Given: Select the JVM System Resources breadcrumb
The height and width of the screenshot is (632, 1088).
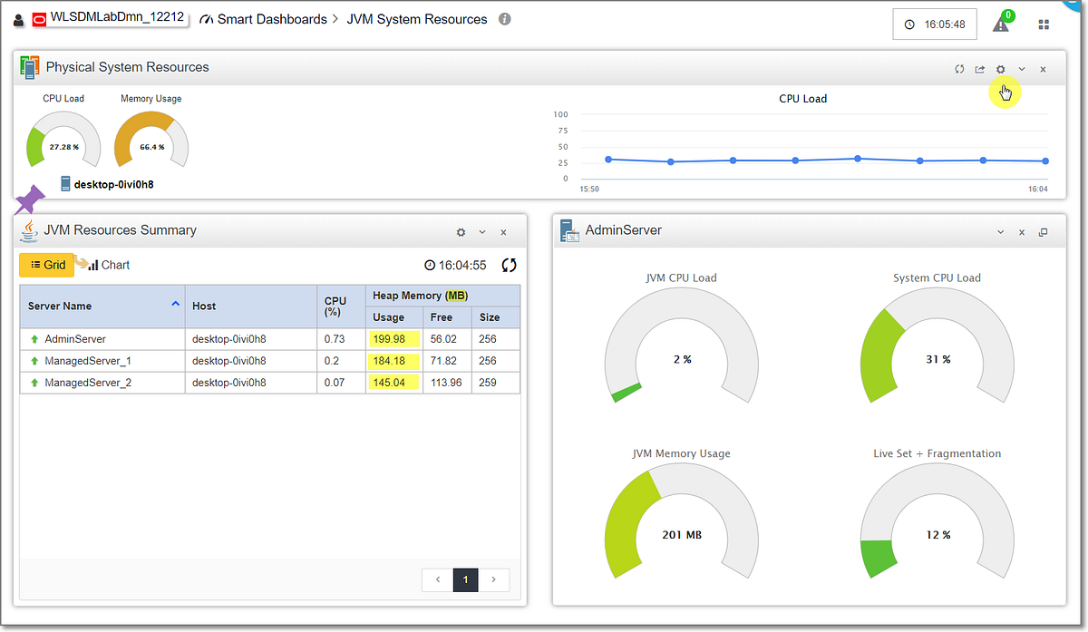Looking at the screenshot, I should pos(417,19).
